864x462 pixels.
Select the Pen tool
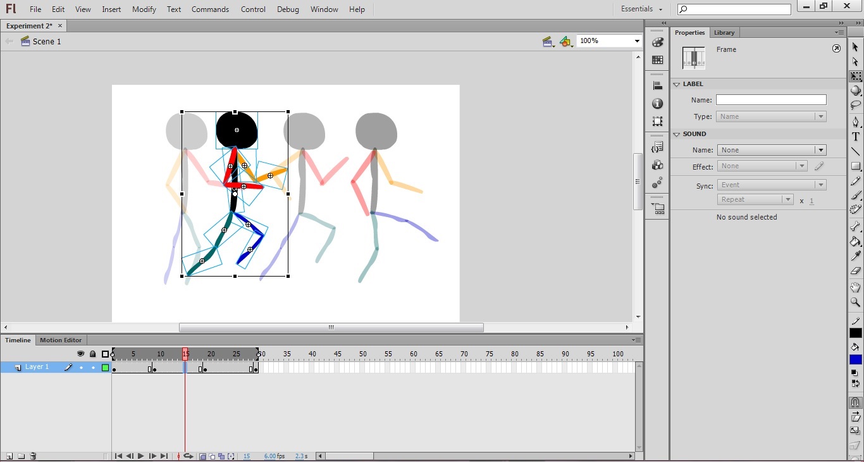855,122
